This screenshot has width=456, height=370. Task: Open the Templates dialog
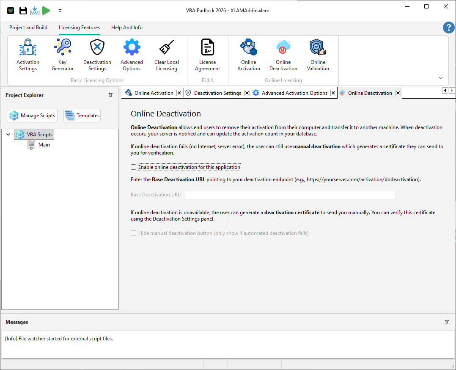[82, 115]
